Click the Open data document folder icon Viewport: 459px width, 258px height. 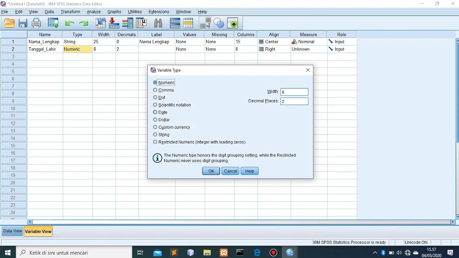click(x=9, y=24)
